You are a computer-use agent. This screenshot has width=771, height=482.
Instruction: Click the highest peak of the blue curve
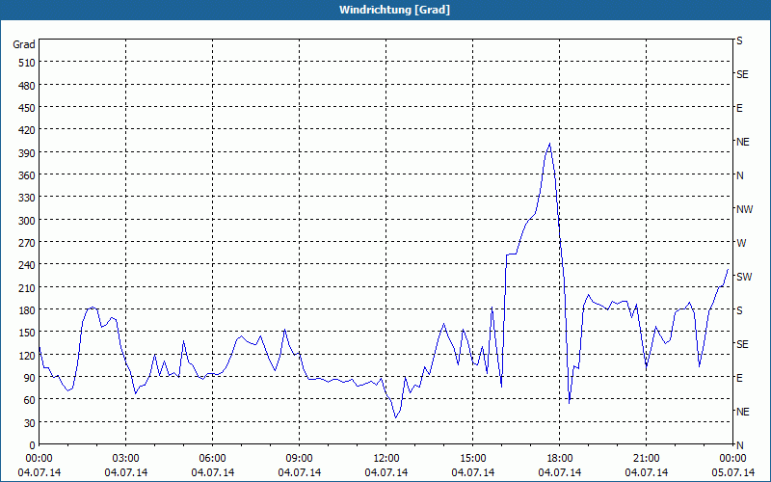click(x=549, y=144)
